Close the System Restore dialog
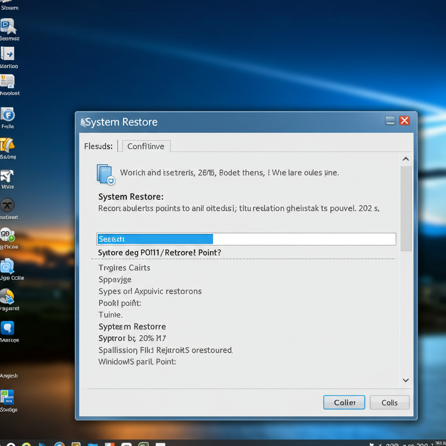This screenshot has width=446, height=446. pyautogui.click(x=405, y=121)
